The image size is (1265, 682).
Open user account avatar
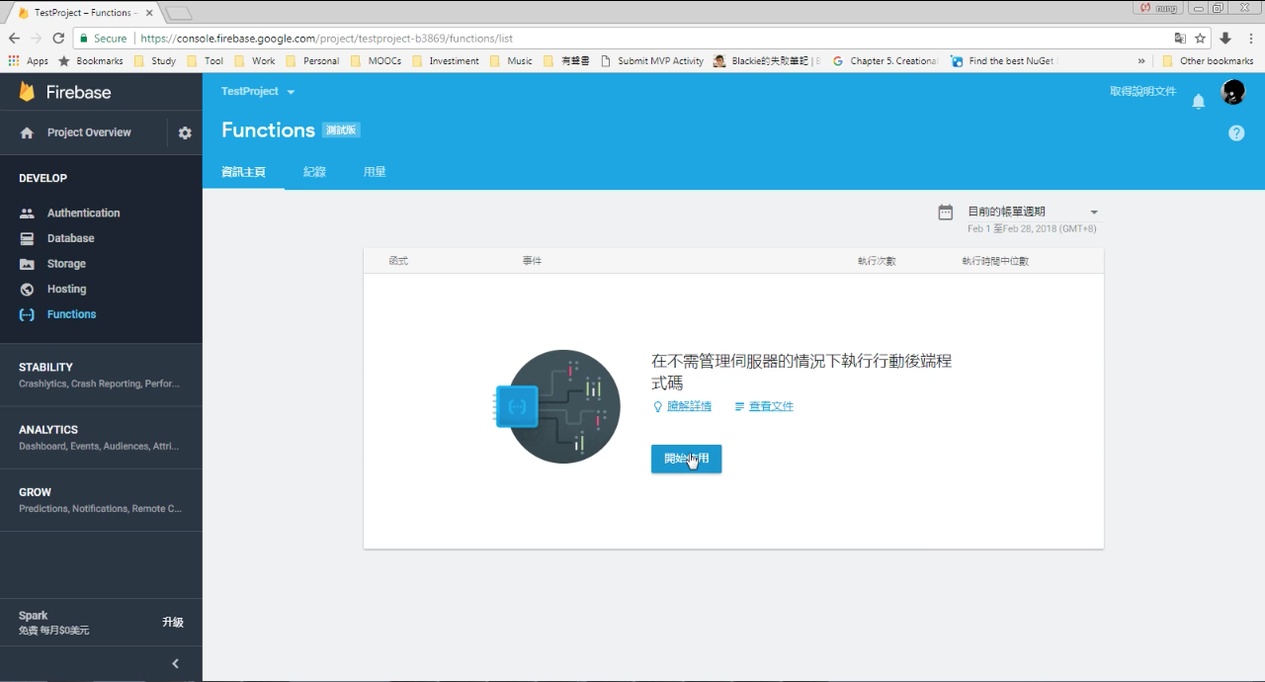coord(1232,92)
